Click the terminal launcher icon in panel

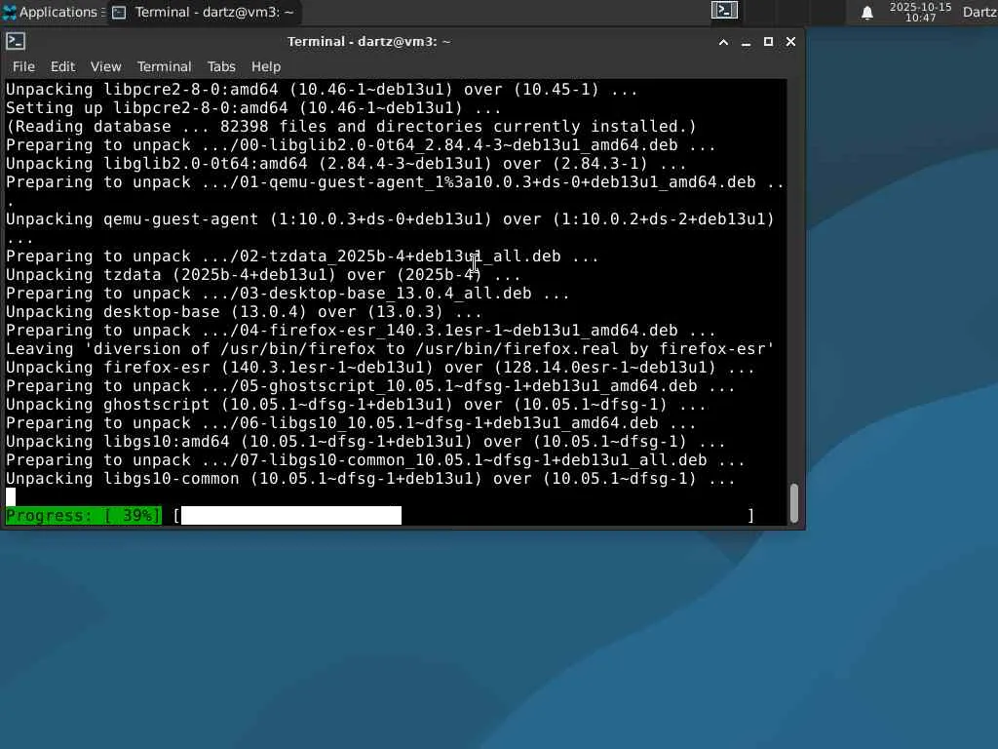[724, 10]
